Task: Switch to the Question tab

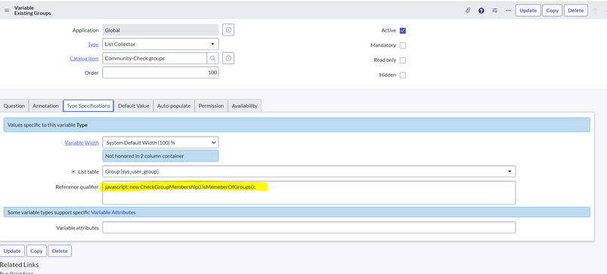Action: tap(14, 106)
